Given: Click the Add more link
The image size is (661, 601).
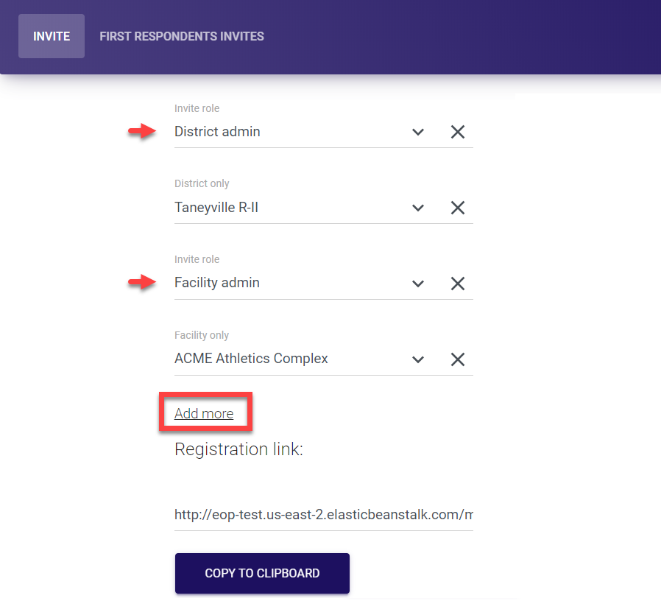Looking at the screenshot, I should point(204,414).
